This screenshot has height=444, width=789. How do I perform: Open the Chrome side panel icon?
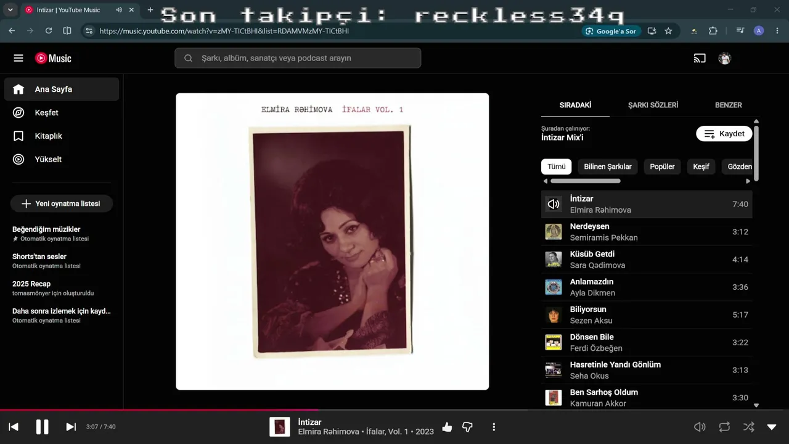[x=67, y=31]
